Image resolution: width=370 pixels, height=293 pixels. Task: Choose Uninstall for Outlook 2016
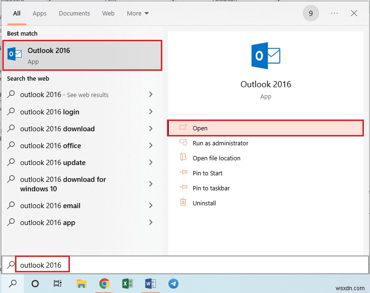click(x=265, y=203)
